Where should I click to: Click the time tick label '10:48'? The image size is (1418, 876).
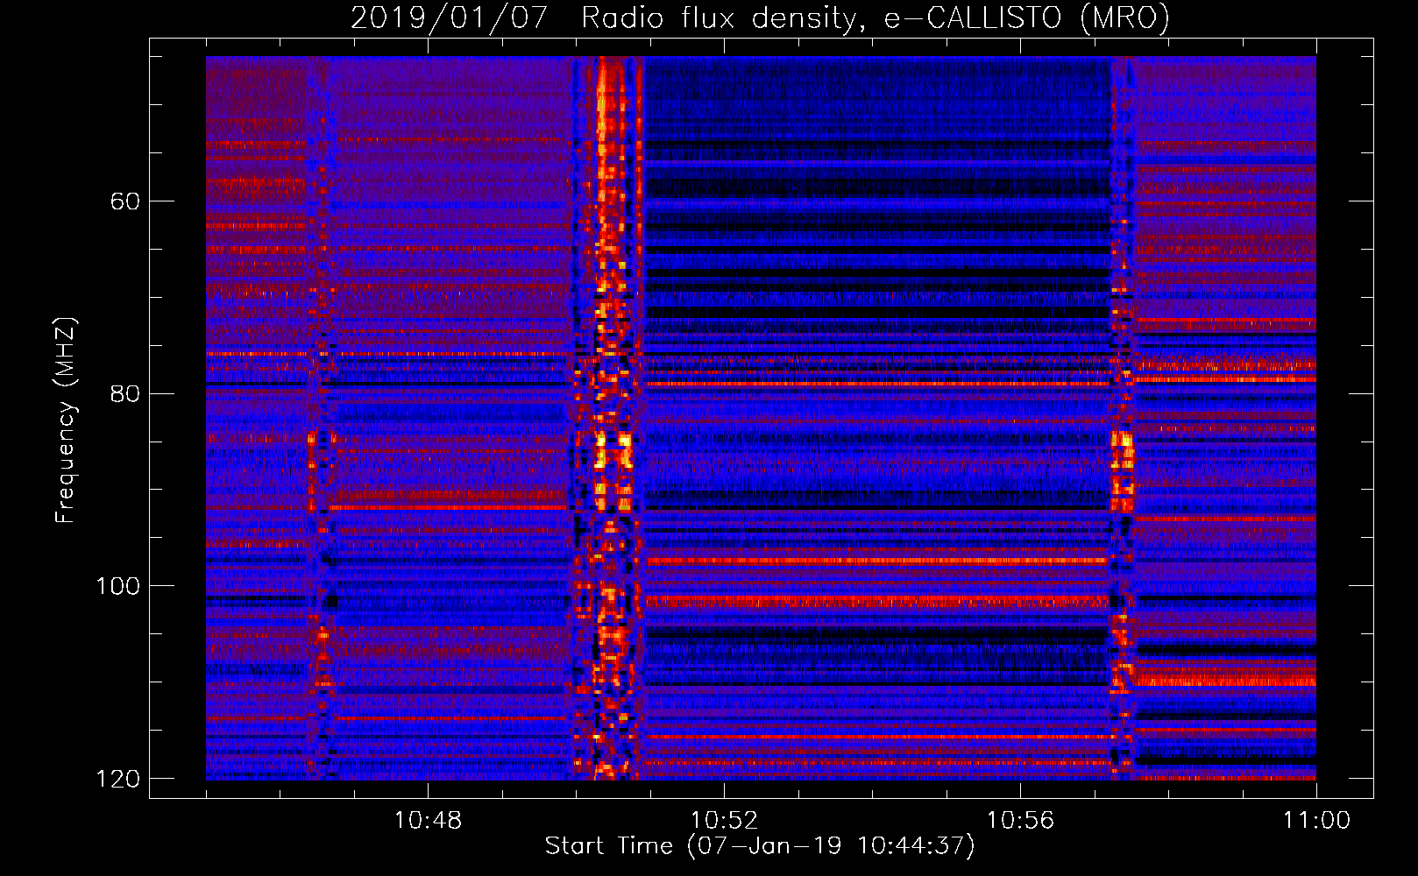coord(428,821)
